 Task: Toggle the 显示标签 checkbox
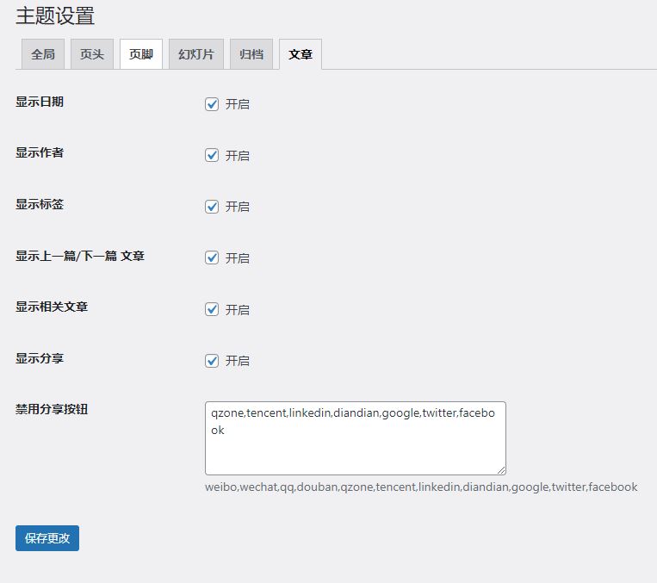click(x=212, y=207)
